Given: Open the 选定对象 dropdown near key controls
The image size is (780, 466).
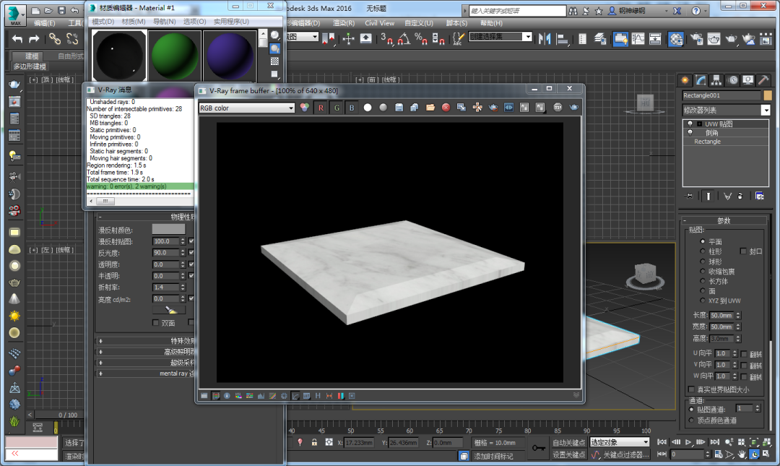Looking at the screenshot, I should tap(620, 442).
